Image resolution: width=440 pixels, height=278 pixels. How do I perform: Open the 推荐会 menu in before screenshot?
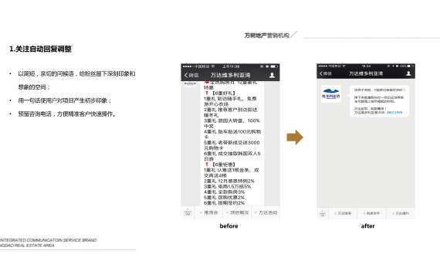tap(208, 212)
